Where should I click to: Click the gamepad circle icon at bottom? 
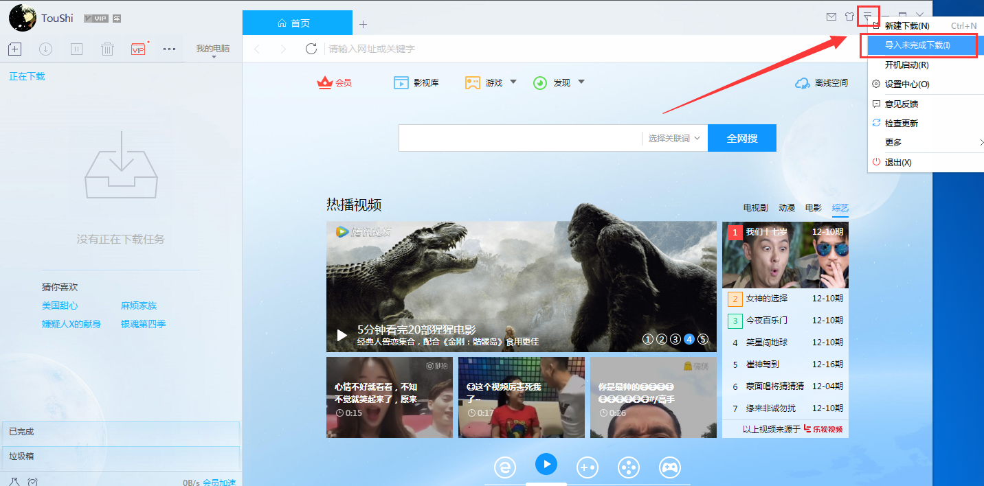click(670, 467)
